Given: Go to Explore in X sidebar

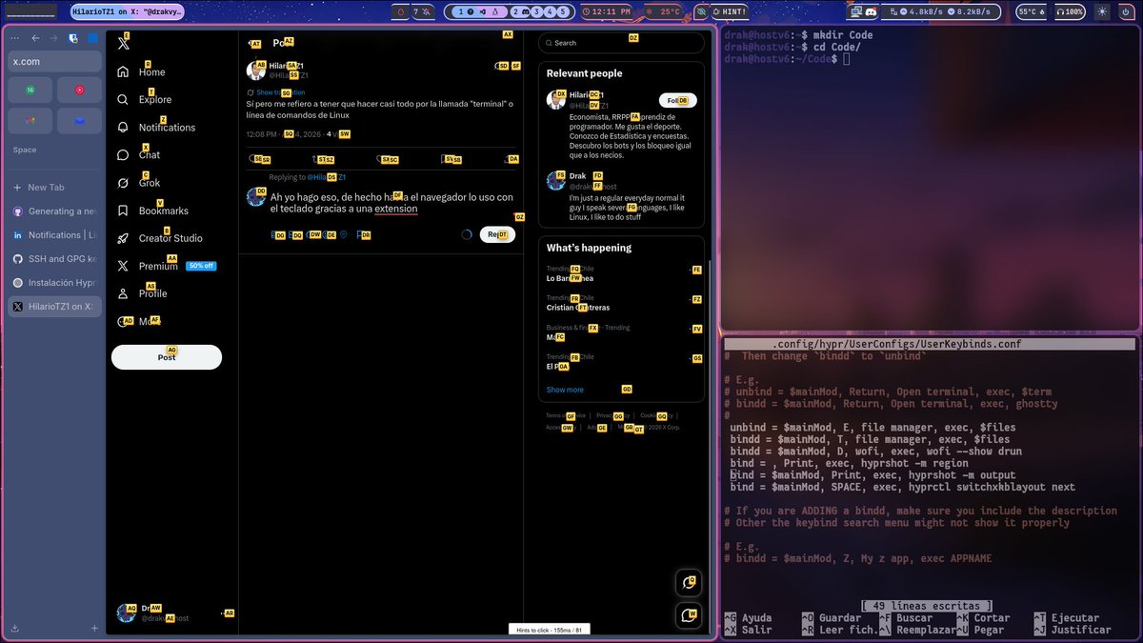Looking at the screenshot, I should (x=144, y=99).
